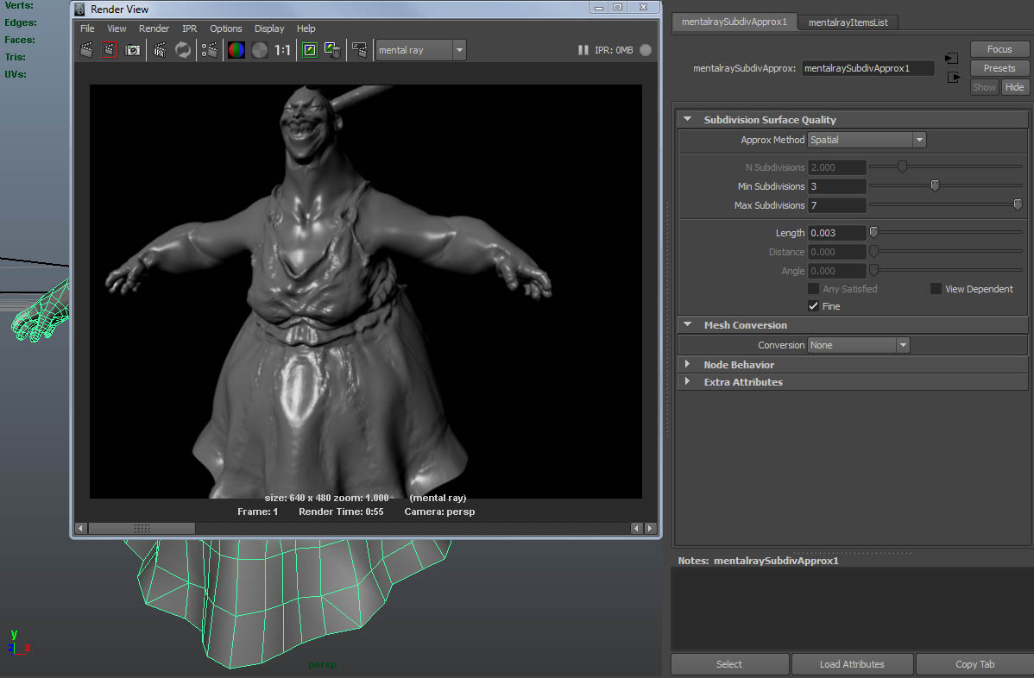Screen dimensions: 1034x678
Task: Pause IPR tuning icon
Action: click(x=583, y=50)
